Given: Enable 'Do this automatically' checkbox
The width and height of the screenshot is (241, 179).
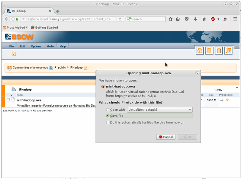Looking at the screenshot, I should coord(108,122).
